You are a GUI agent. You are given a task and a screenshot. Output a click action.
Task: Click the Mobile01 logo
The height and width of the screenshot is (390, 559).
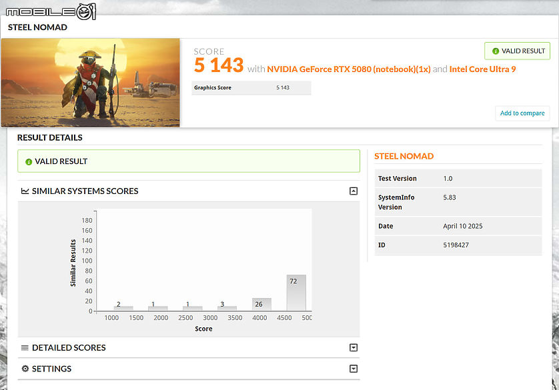click(x=51, y=12)
